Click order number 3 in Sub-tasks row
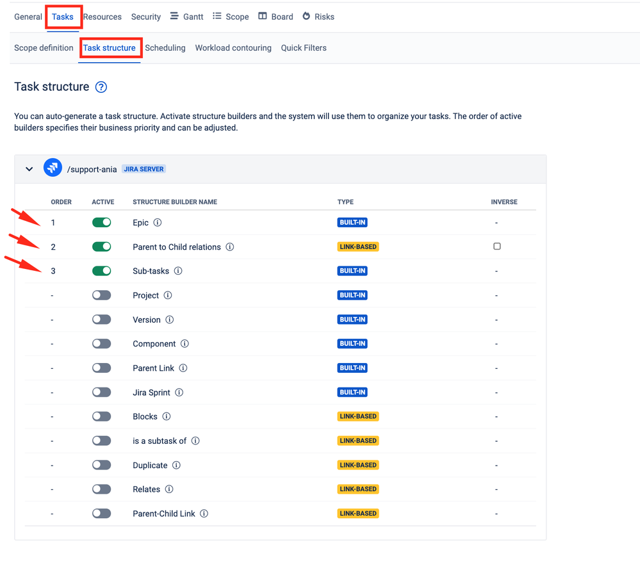Screen dimensions: 640x577 click(x=53, y=271)
